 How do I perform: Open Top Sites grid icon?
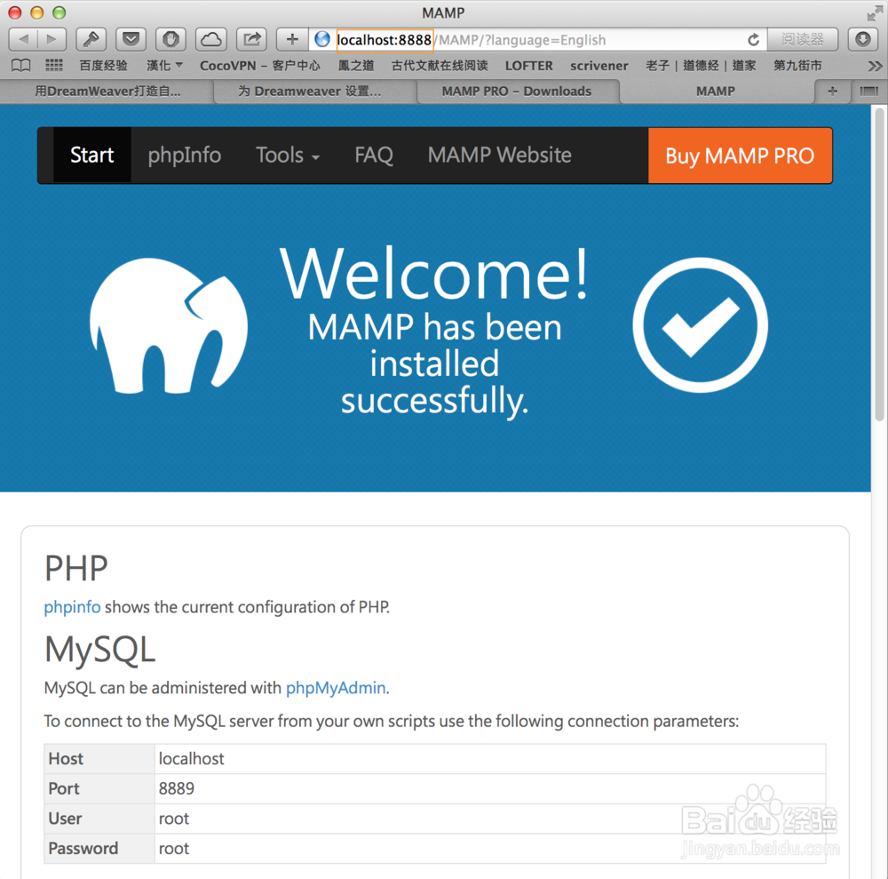pos(54,66)
